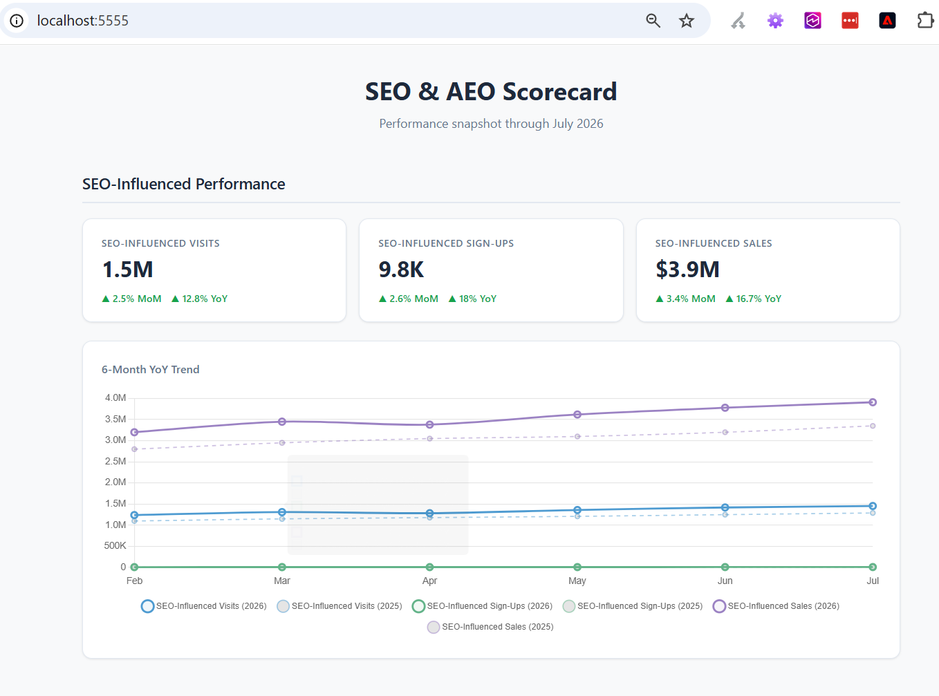
Task: Click the 9.8K sign-ups value
Action: click(x=401, y=270)
